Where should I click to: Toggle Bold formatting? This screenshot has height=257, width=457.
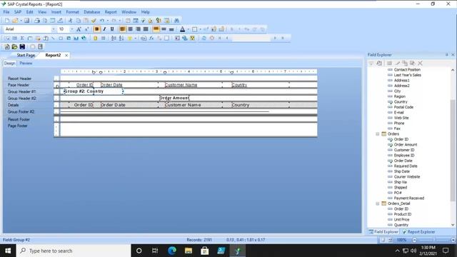(97, 29)
